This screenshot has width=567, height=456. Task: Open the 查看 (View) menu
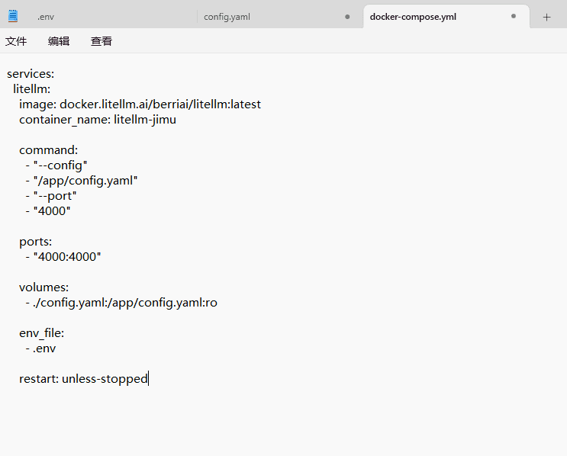[101, 41]
